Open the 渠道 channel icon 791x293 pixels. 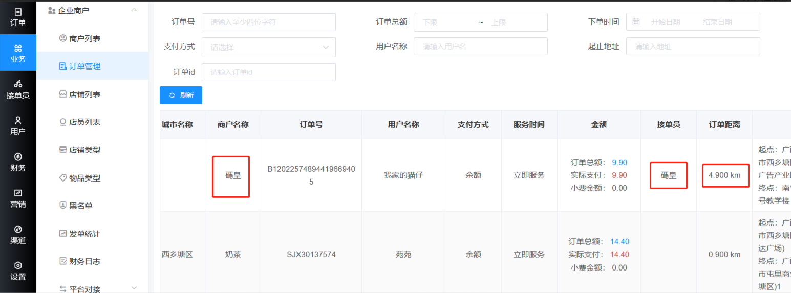(18, 229)
